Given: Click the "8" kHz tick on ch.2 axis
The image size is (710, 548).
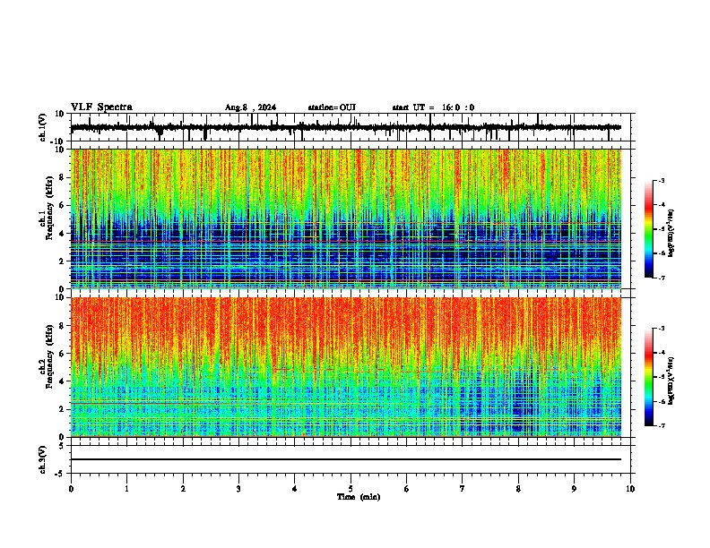Looking at the screenshot, I should pyautogui.click(x=62, y=326).
